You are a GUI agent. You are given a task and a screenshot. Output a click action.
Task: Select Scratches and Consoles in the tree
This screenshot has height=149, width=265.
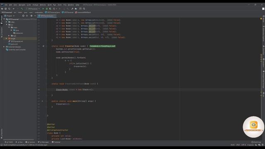tap(16, 50)
